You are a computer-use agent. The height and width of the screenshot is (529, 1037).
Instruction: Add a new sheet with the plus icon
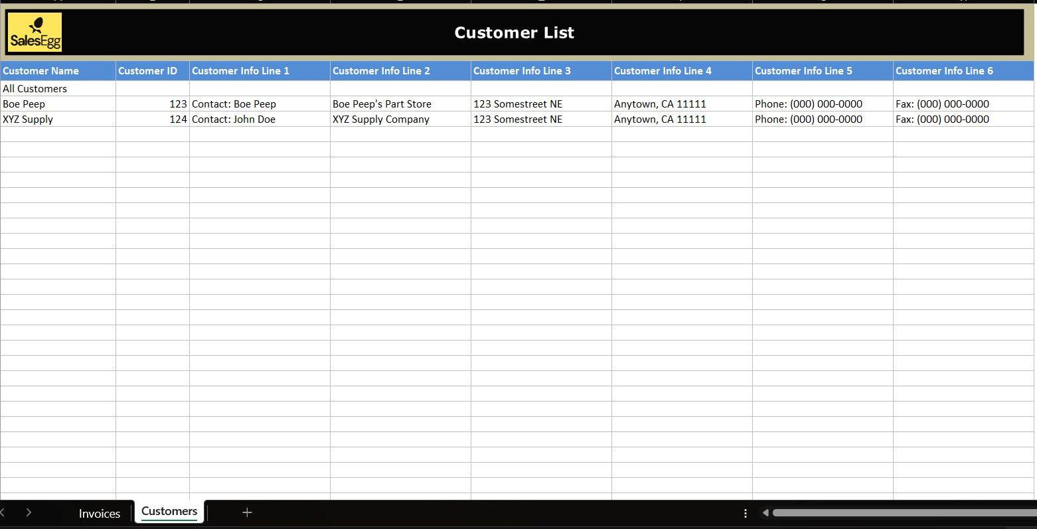[247, 512]
